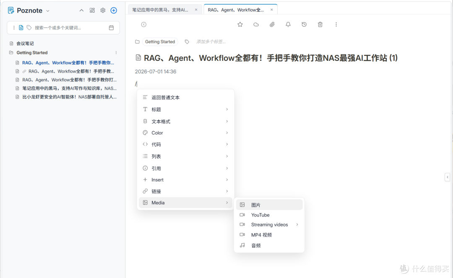Screen dimensions: 453x278
Task: Expand Streaming videos submenu
Action: point(269,225)
